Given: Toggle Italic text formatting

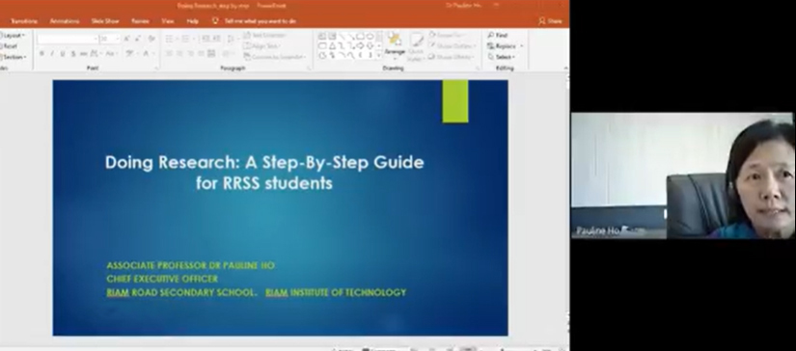Looking at the screenshot, I should coord(52,54).
